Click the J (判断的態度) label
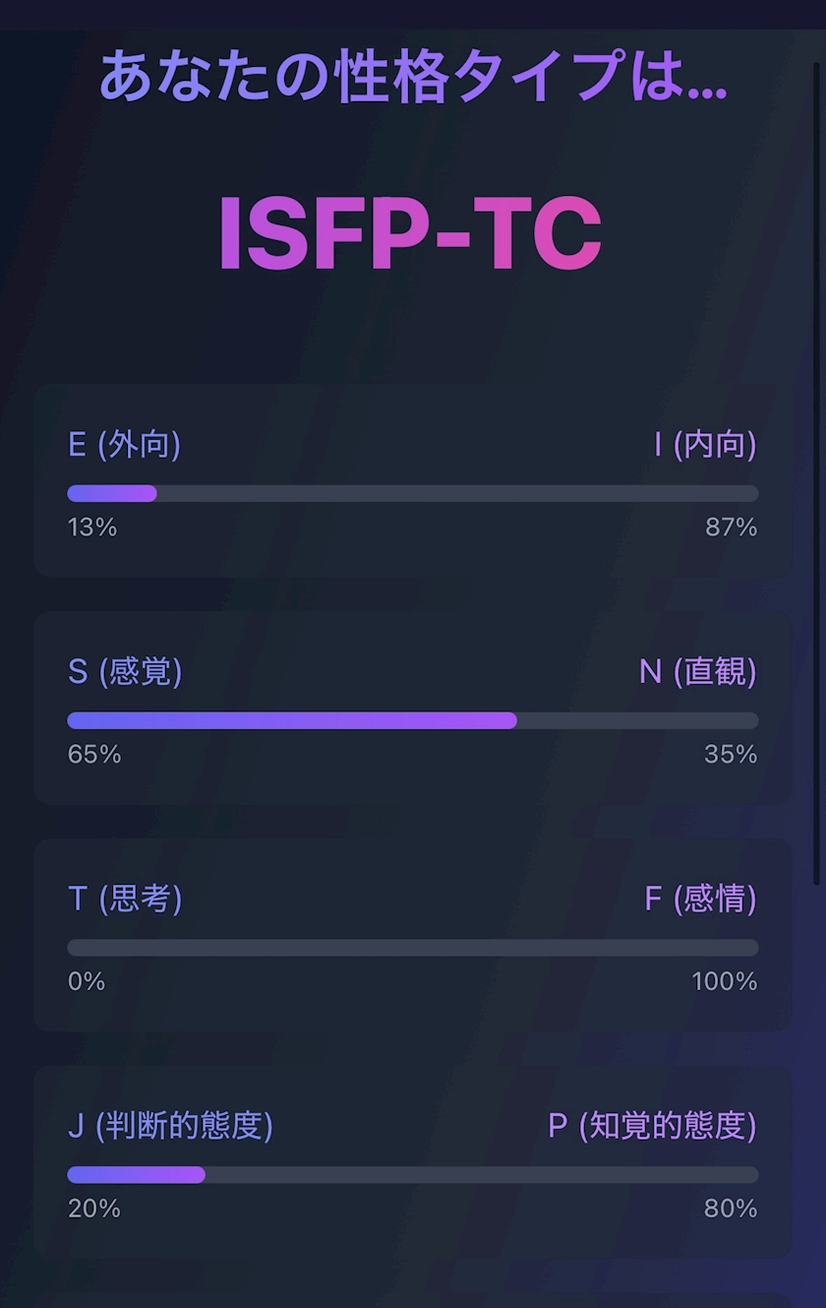The width and height of the screenshot is (826, 1308). coord(170,1126)
